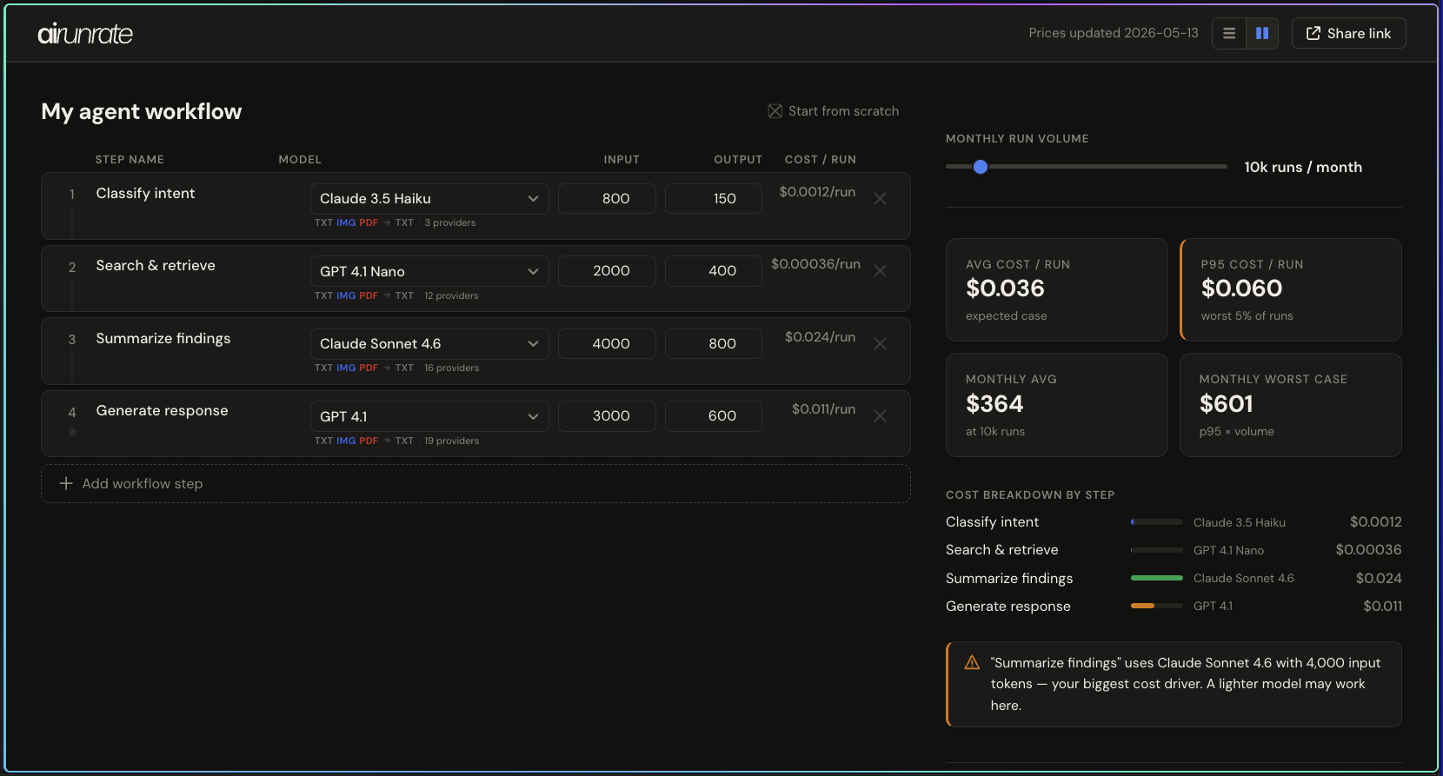Click Prices updated 2026-05-13 text

tap(1114, 33)
